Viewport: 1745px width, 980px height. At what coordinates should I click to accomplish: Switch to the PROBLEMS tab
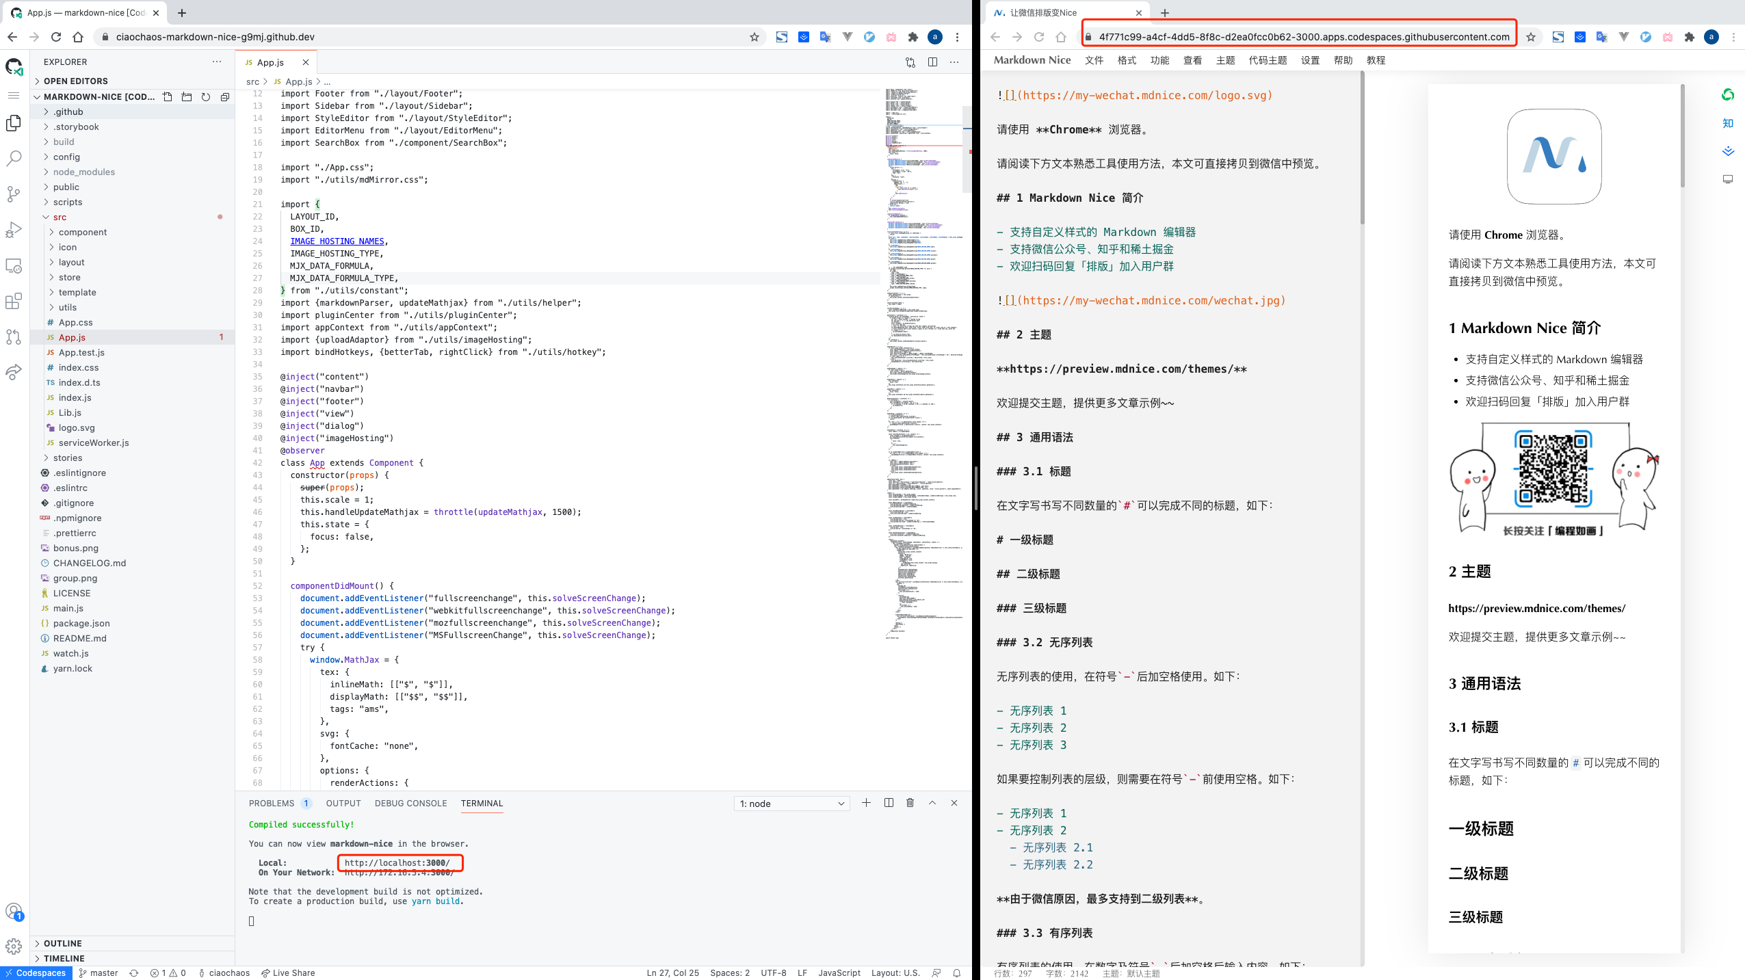[272, 804]
